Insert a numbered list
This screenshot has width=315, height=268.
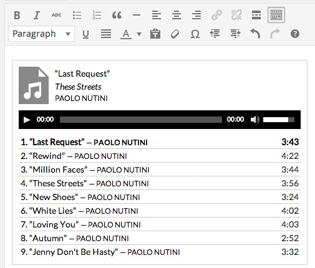[x=97, y=15]
